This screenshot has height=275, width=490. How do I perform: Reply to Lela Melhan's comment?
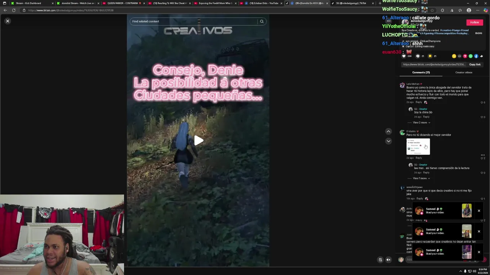(x=419, y=102)
